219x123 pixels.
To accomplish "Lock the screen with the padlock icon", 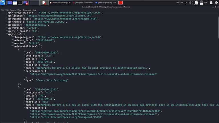I will click(211, 3).
